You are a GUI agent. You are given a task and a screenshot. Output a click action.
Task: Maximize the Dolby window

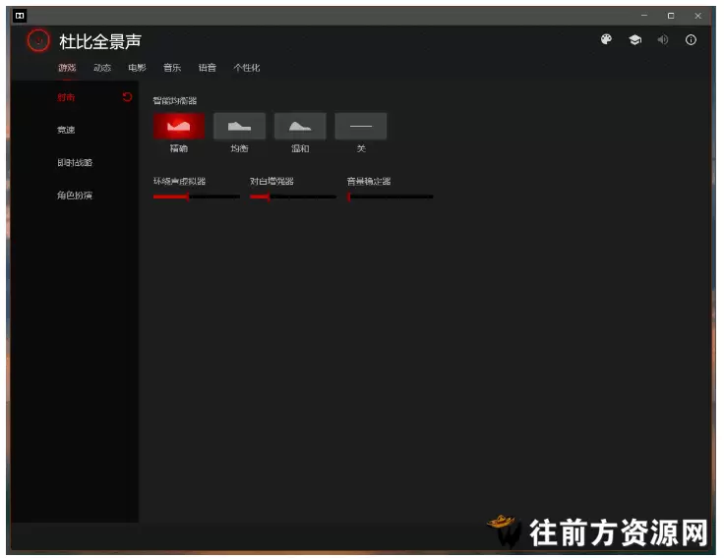pyautogui.click(x=671, y=16)
